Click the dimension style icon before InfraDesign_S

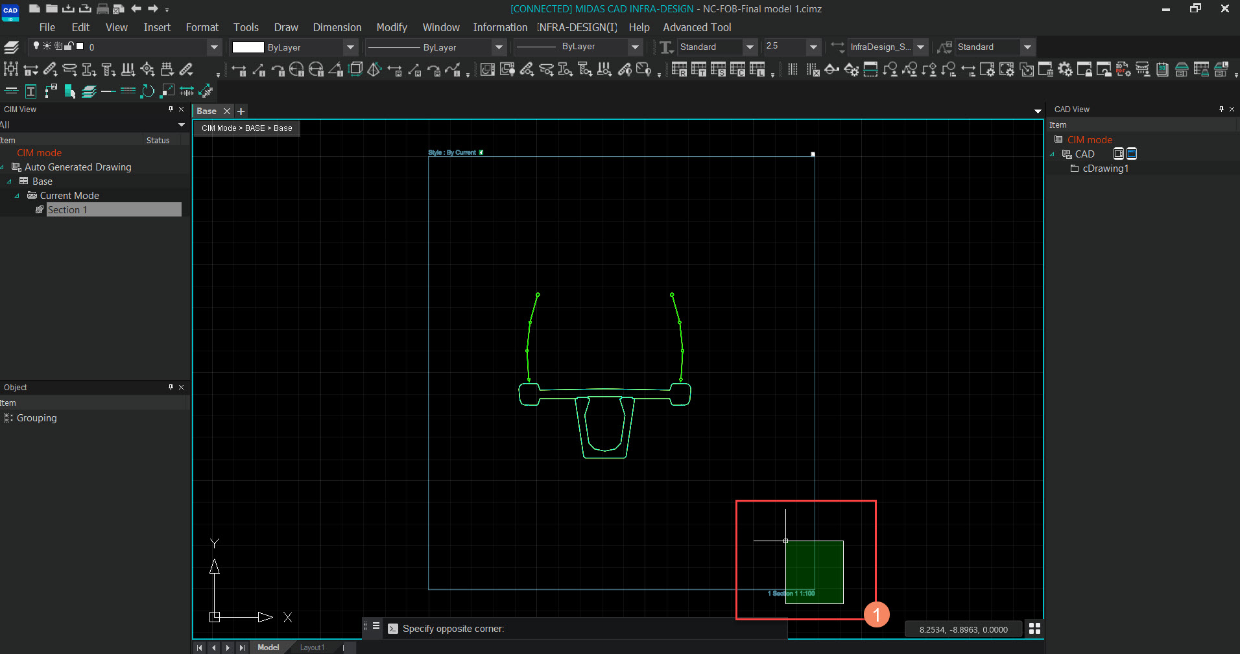pyautogui.click(x=838, y=47)
